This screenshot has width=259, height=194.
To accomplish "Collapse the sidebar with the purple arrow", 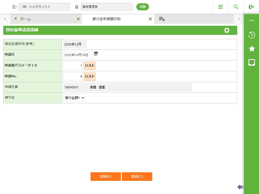I will 240,187.
